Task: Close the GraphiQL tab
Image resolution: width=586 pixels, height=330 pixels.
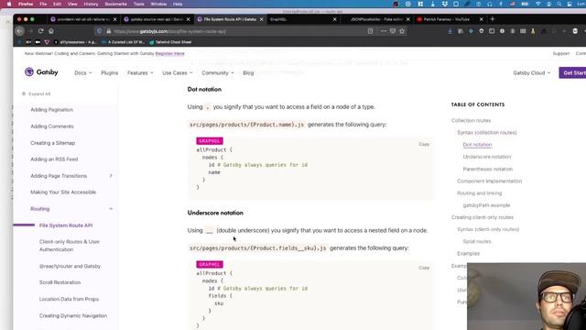Action: (x=334, y=19)
